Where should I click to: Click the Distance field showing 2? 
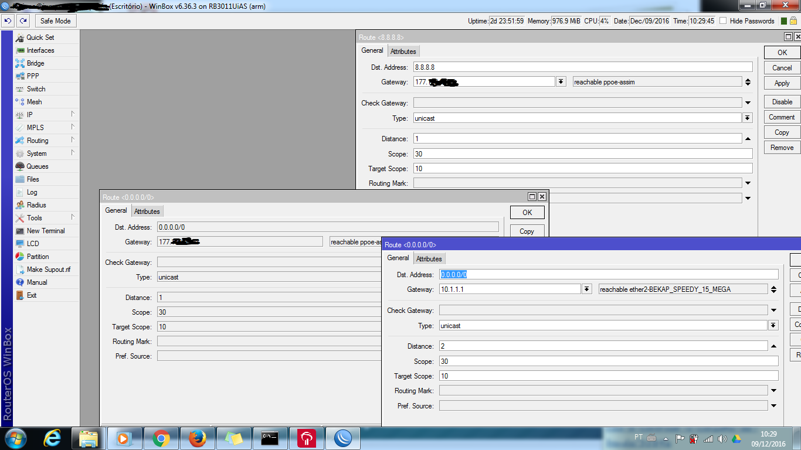point(603,346)
